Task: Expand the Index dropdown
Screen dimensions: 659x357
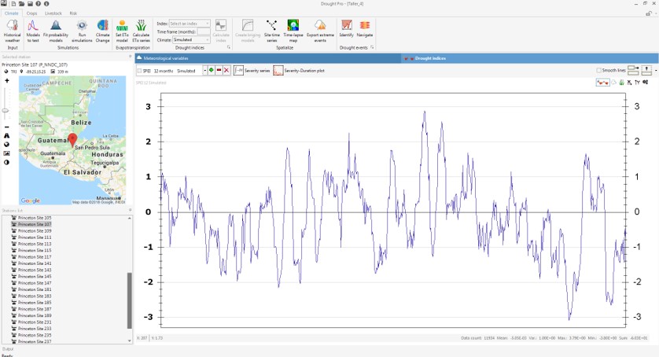Action: coord(189,24)
